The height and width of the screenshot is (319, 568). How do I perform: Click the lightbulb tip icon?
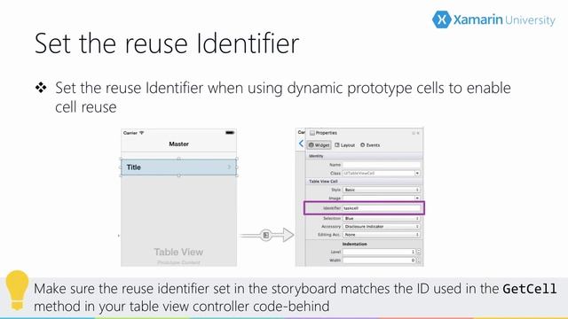click(16, 291)
